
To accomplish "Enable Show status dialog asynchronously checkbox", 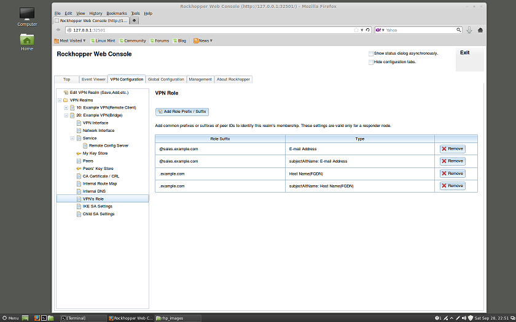I will tap(370, 53).
